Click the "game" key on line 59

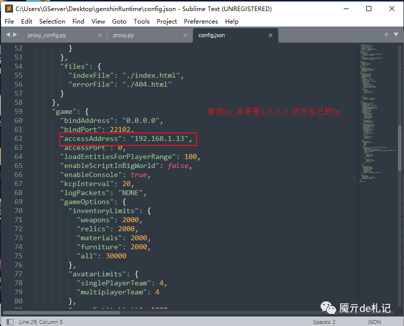coord(64,111)
